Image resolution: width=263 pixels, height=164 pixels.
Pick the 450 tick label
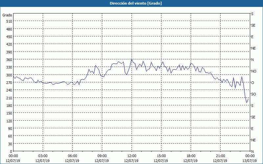click(x=9, y=37)
